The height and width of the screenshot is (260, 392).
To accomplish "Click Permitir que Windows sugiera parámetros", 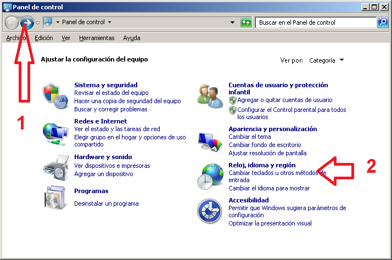I will [287, 211].
